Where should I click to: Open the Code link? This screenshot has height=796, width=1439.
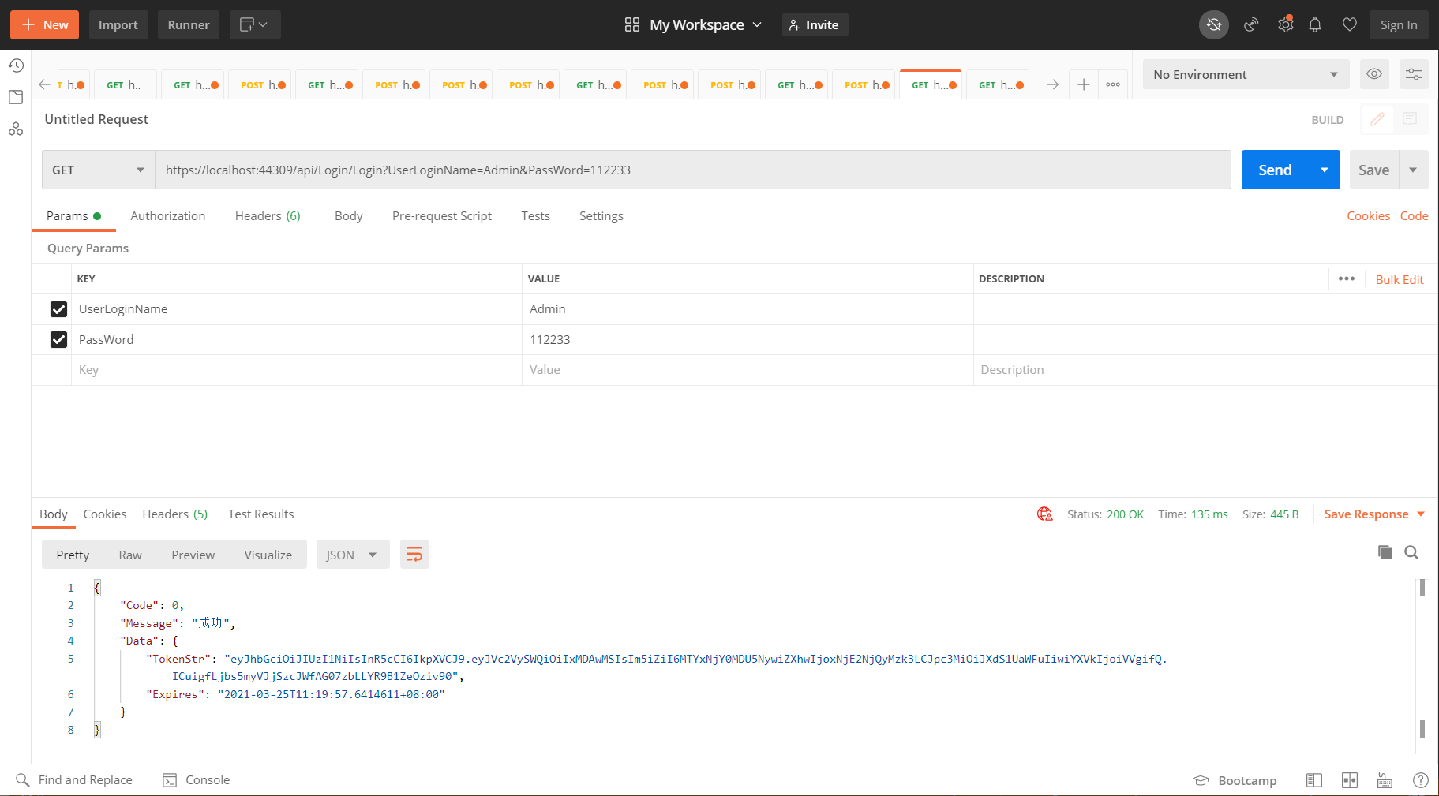(x=1414, y=215)
